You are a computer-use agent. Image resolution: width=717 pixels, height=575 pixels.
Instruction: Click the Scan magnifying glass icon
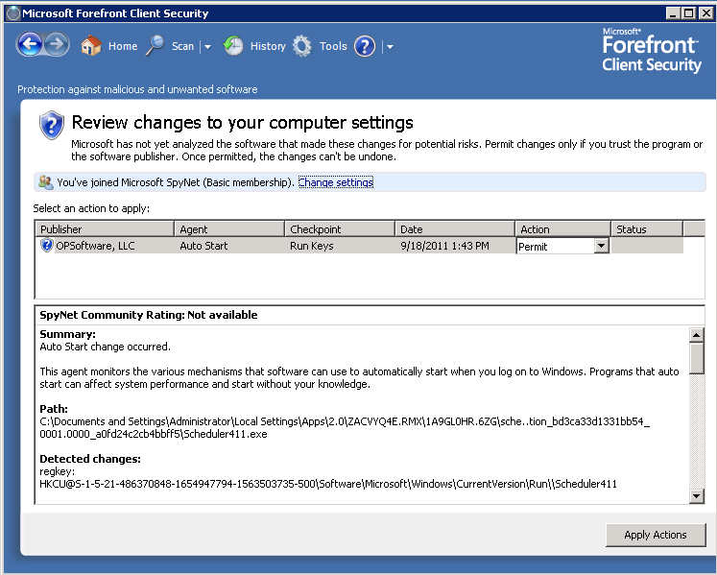(x=155, y=46)
